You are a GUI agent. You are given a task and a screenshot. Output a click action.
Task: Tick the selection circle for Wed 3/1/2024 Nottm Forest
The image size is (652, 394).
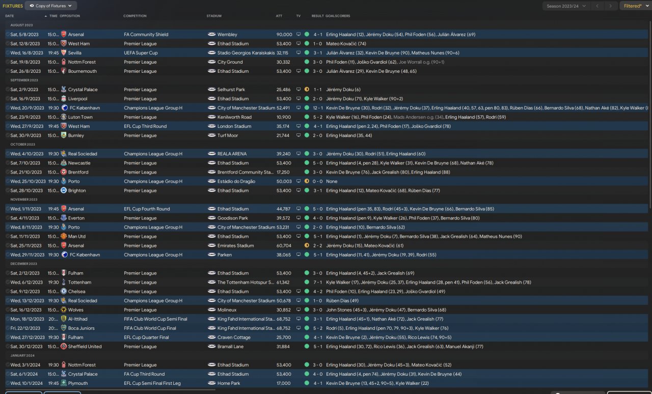coord(7,364)
